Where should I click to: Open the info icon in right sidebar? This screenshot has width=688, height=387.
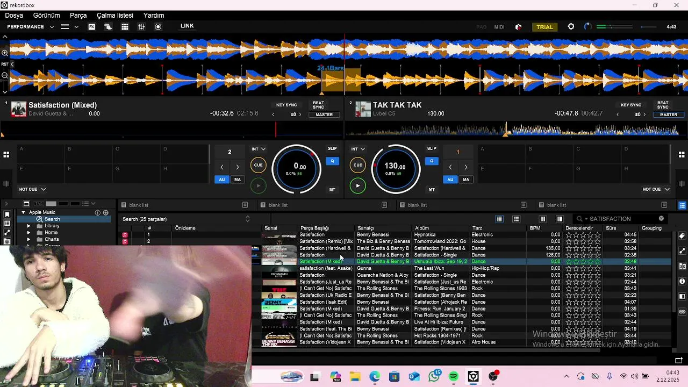pos(682,281)
